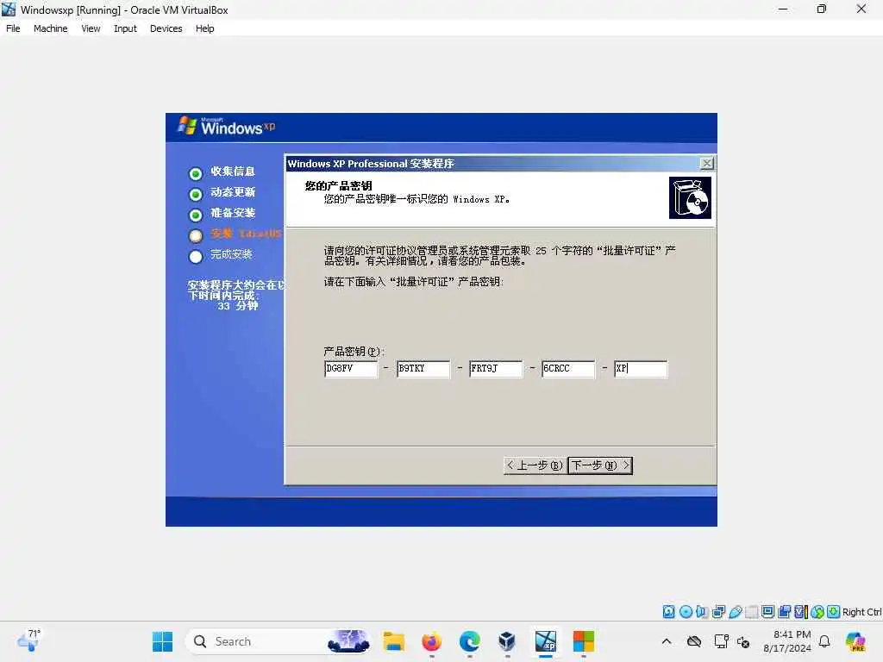The height and width of the screenshot is (662, 883).
Task: Select the Windowsxp VM taskbar icon
Action: (546, 641)
